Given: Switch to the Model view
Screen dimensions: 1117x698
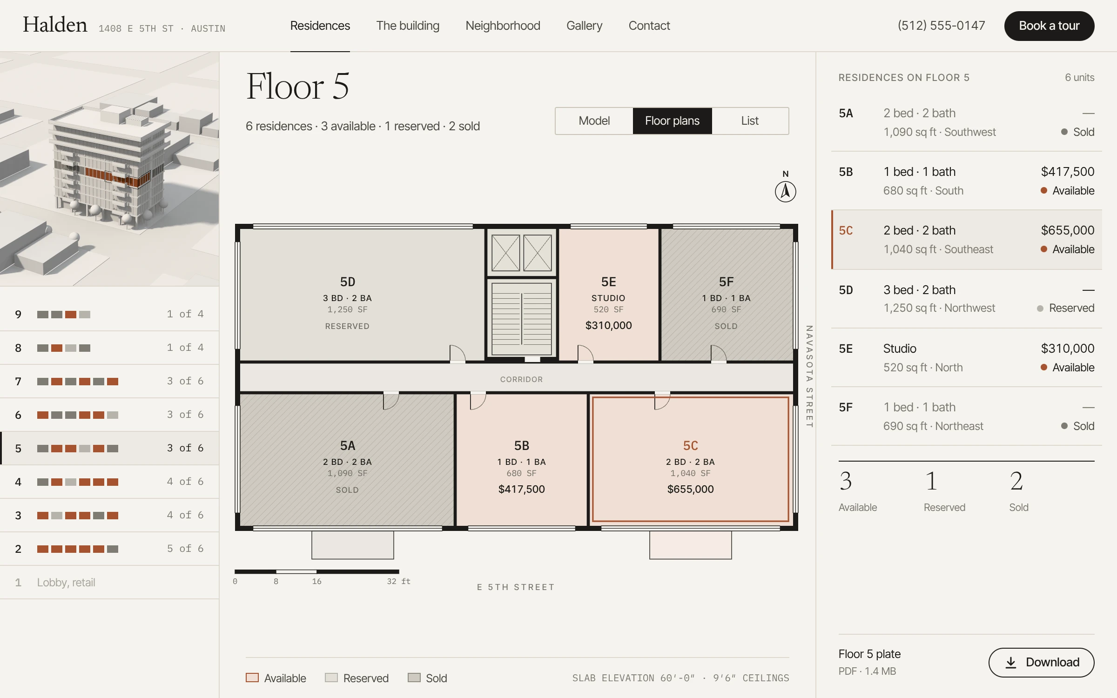Looking at the screenshot, I should tap(594, 121).
